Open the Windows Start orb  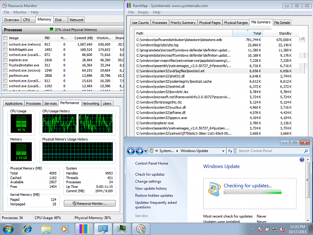point(8,229)
